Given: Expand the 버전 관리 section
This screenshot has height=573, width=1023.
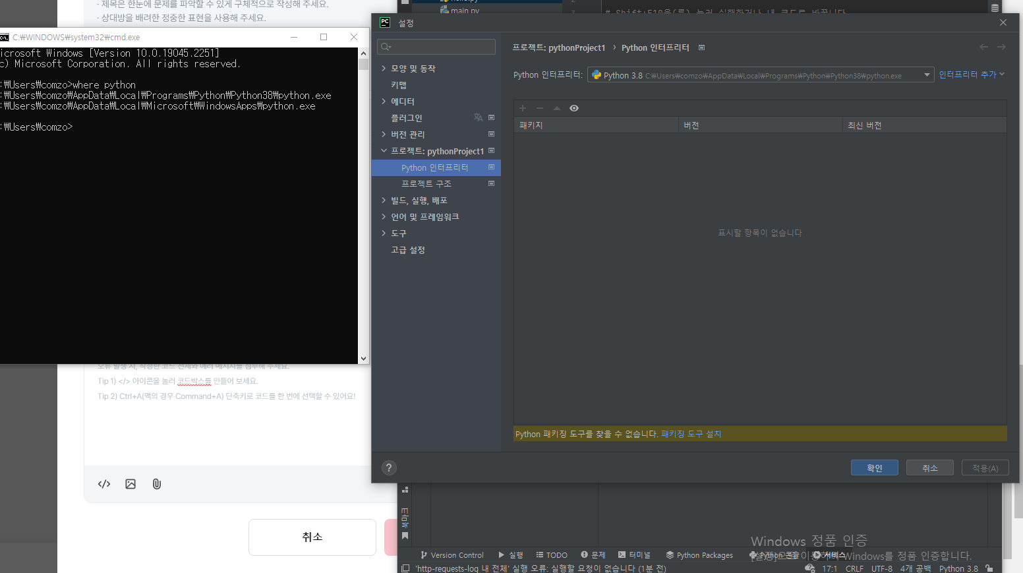Looking at the screenshot, I should click(384, 135).
